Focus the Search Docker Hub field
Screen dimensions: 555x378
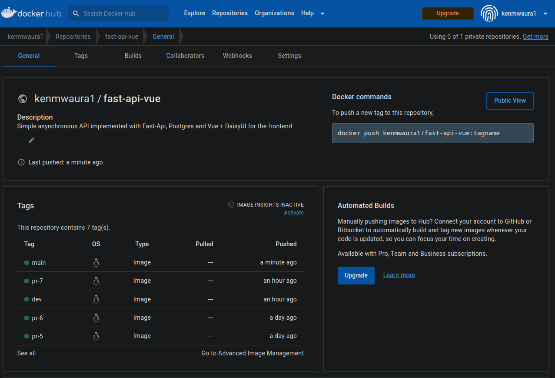point(118,13)
